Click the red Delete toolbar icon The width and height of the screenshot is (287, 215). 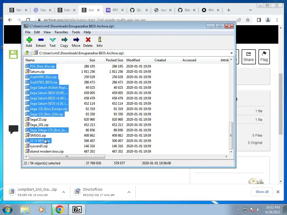88,42
